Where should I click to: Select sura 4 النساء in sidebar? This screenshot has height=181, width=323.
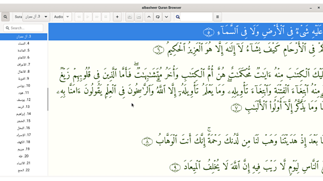point(24,44)
